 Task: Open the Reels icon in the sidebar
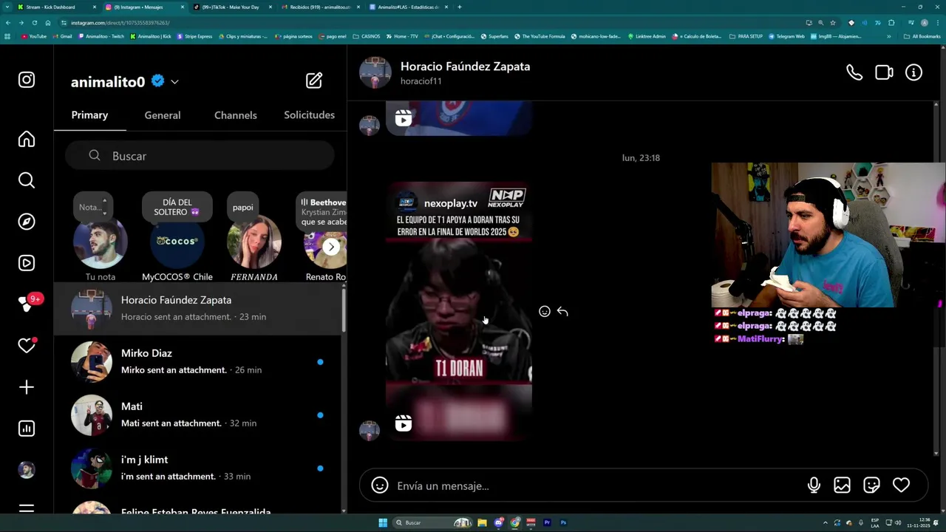coord(27,263)
